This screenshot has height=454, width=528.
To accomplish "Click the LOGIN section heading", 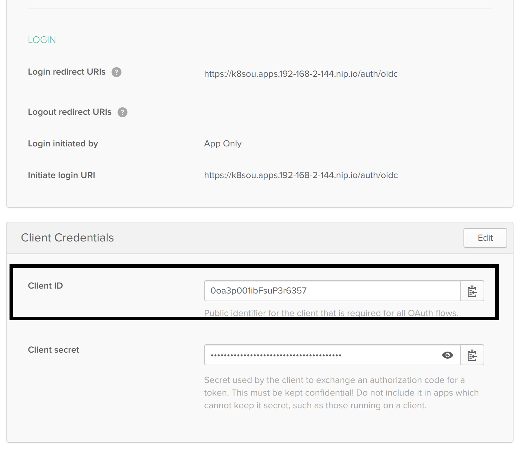I will pos(42,40).
